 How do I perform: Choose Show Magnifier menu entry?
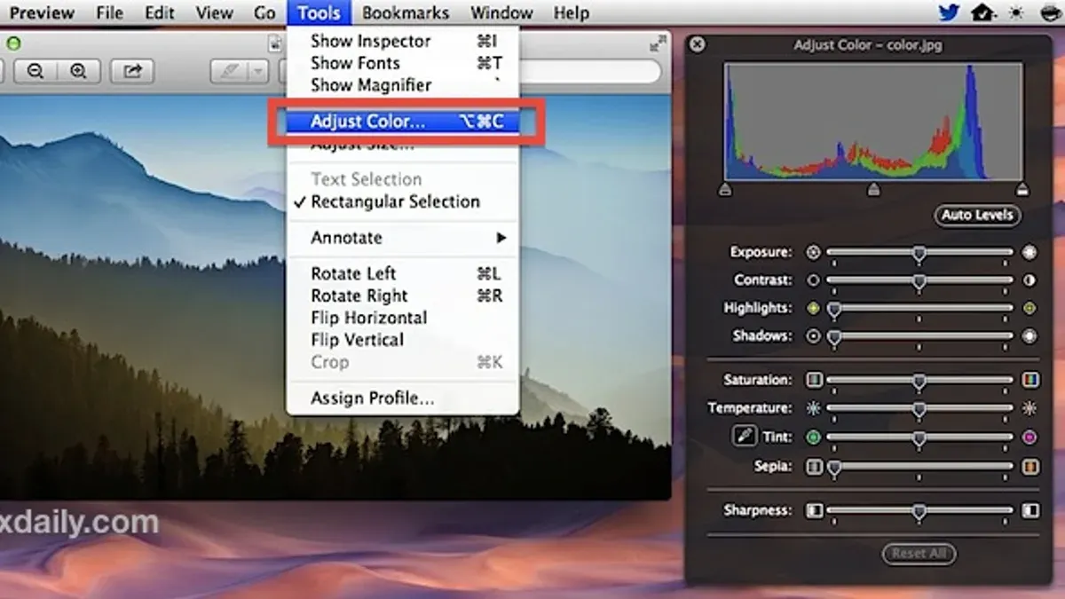(403, 85)
